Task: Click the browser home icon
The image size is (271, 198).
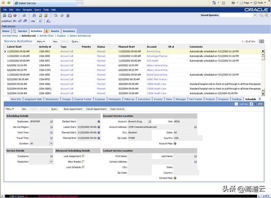Action: tap(214, 3)
